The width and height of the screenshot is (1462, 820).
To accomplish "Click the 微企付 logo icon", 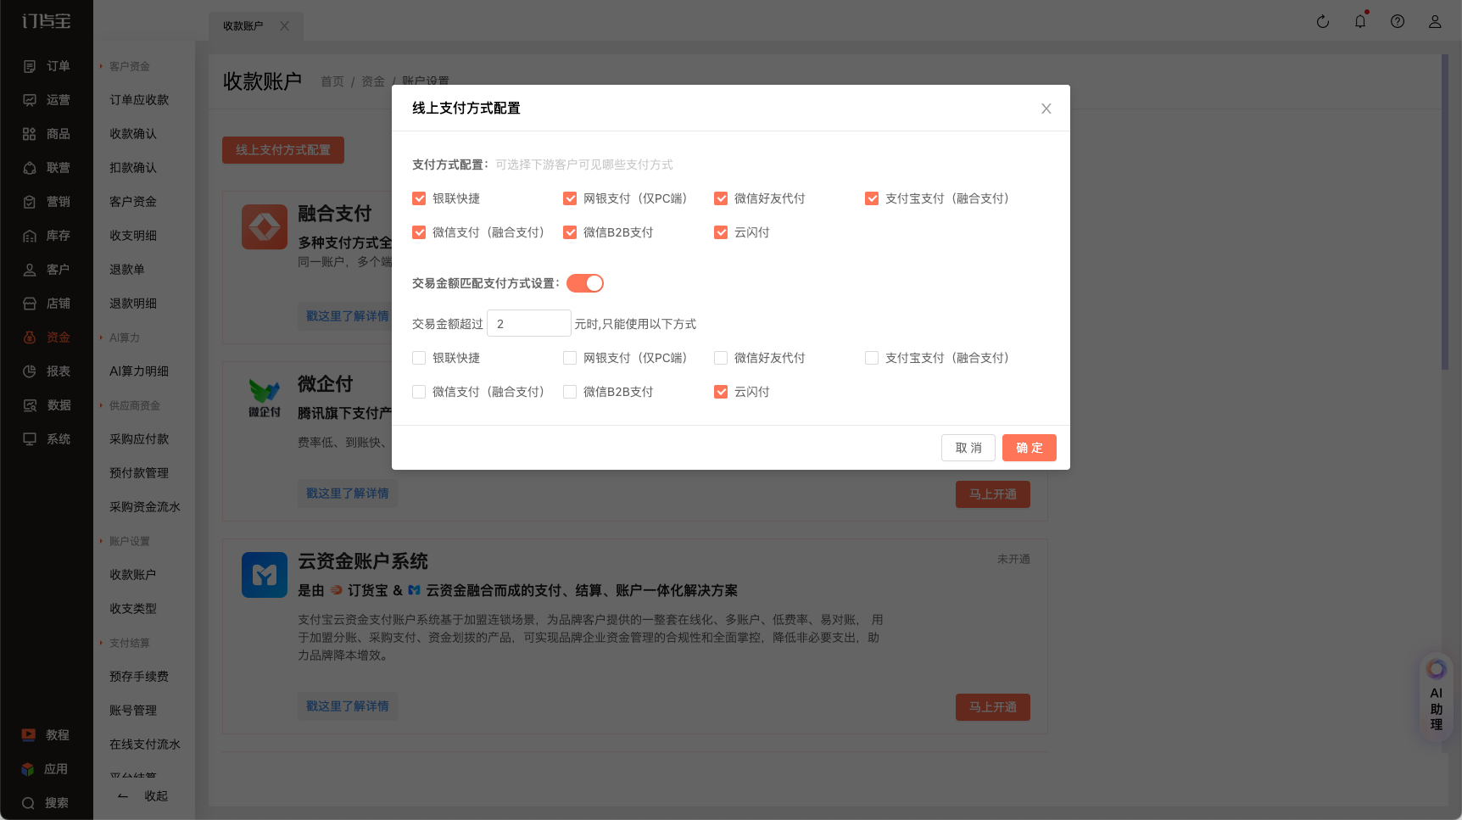I will pos(265,397).
